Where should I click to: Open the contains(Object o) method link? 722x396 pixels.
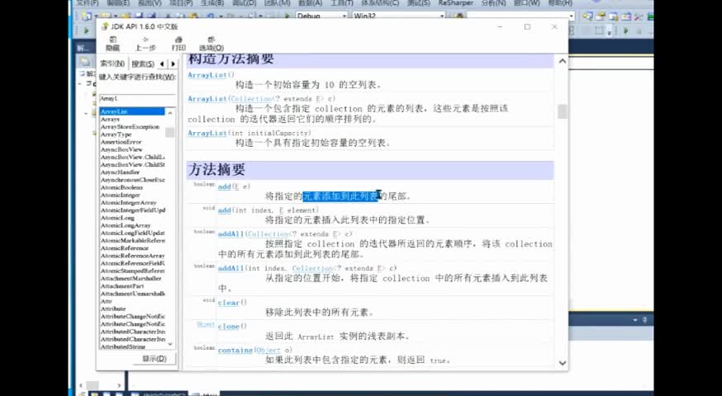[235, 350]
